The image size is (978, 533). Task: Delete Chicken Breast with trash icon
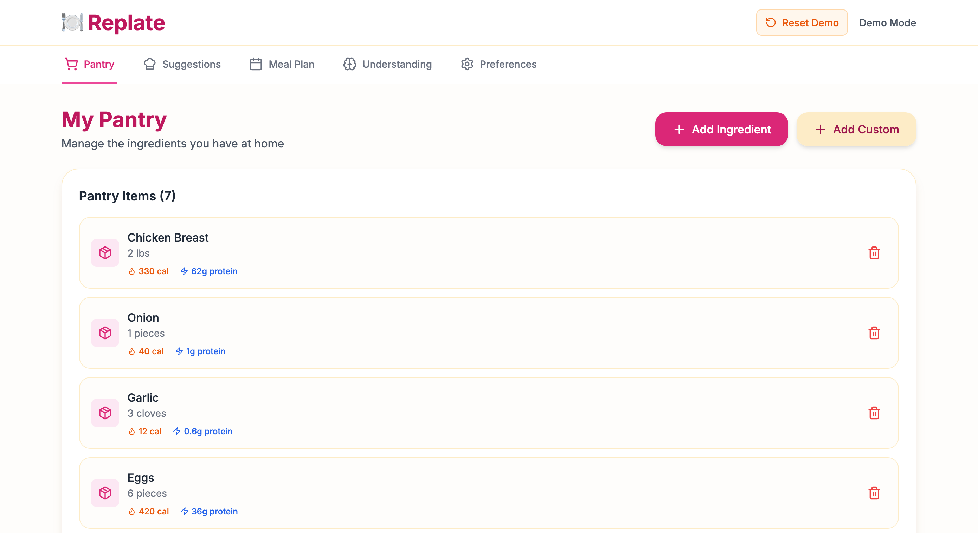pyautogui.click(x=874, y=253)
